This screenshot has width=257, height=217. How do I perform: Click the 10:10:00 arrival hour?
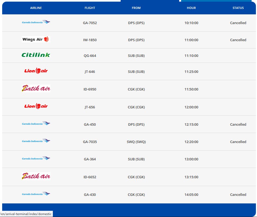coord(191,23)
